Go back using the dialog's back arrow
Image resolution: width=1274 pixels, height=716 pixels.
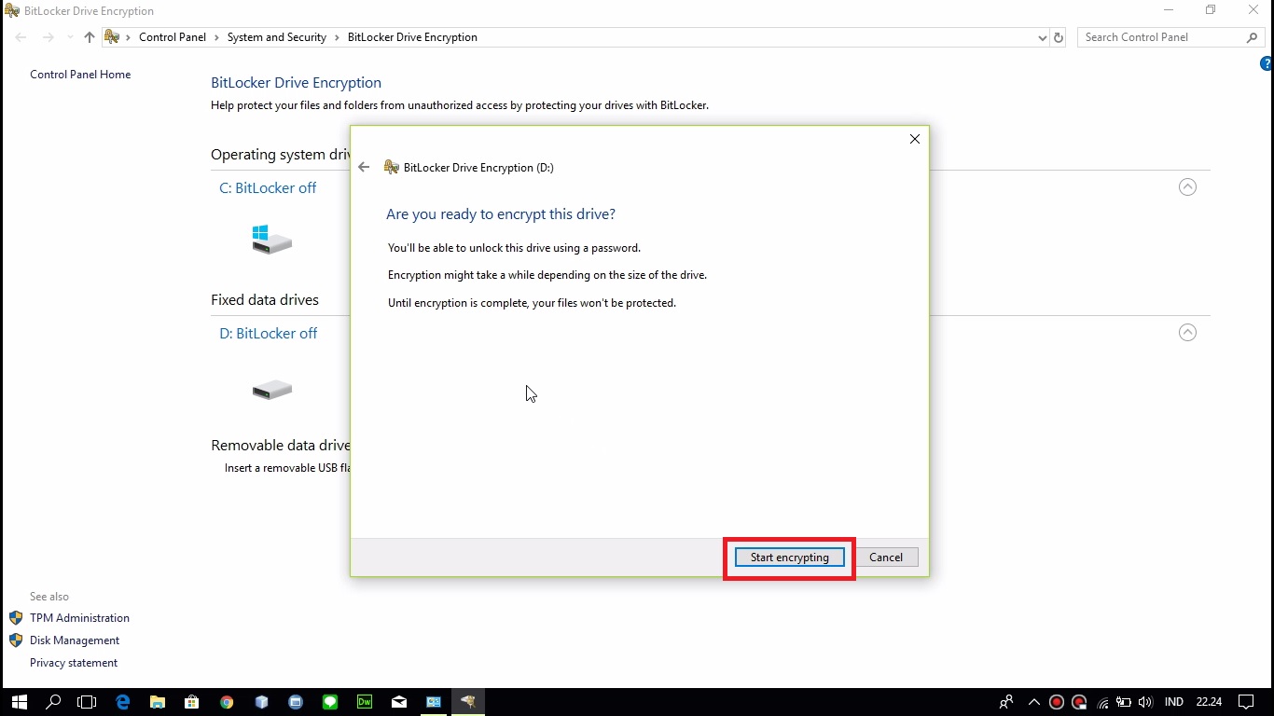click(x=364, y=168)
